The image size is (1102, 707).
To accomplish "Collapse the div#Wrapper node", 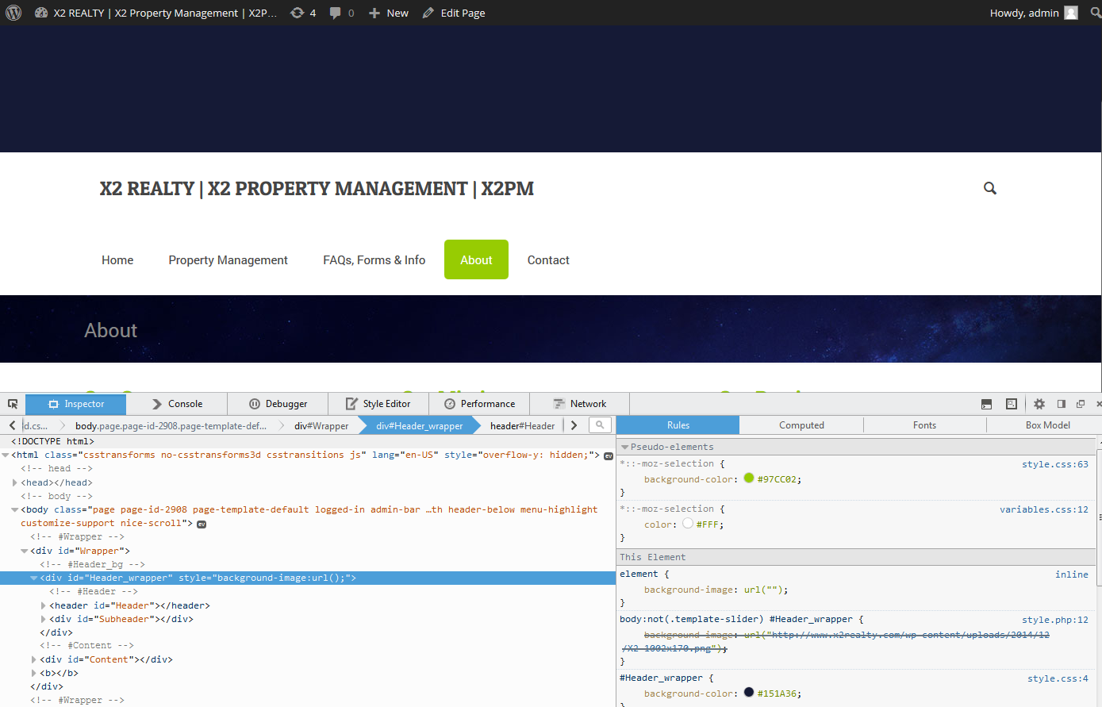I will point(25,551).
